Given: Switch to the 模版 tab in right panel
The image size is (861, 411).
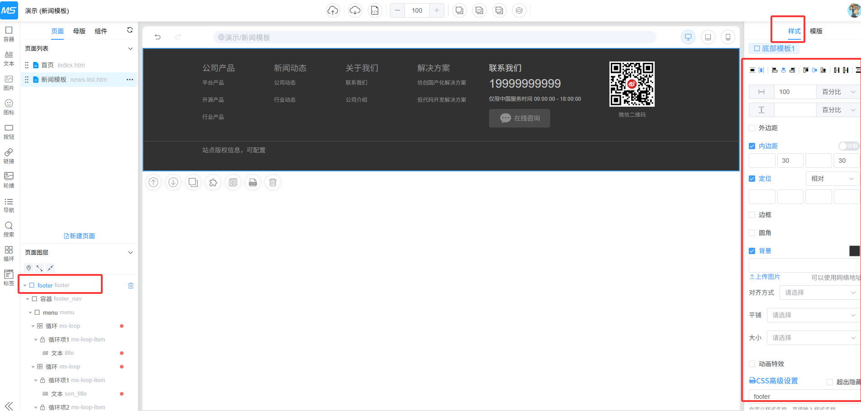Looking at the screenshot, I should (816, 31).
